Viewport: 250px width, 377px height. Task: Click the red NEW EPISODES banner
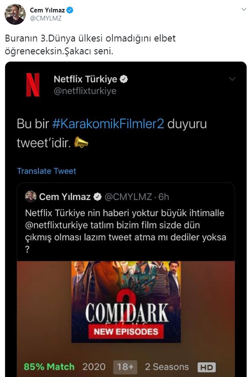126,332
